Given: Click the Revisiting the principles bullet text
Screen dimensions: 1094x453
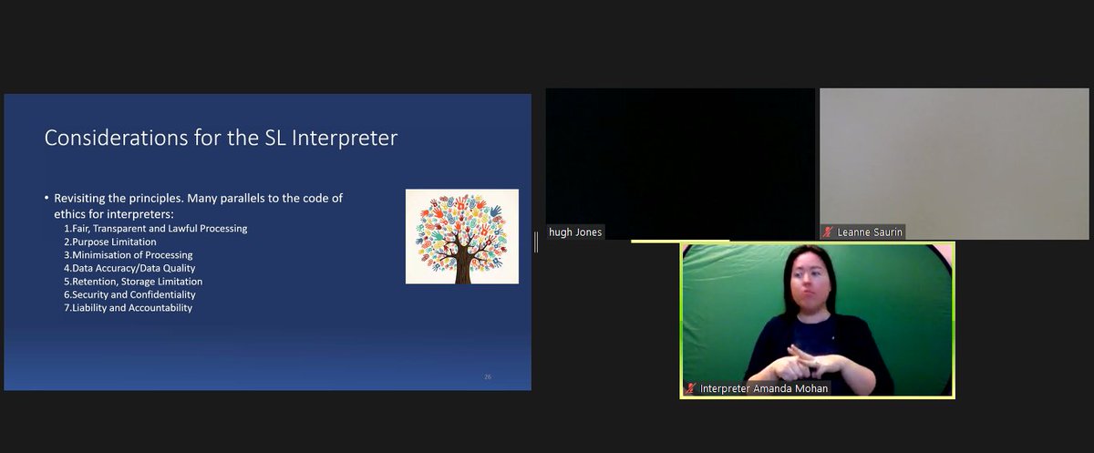Looking at the screenshot, I should [x=199, y=205].
